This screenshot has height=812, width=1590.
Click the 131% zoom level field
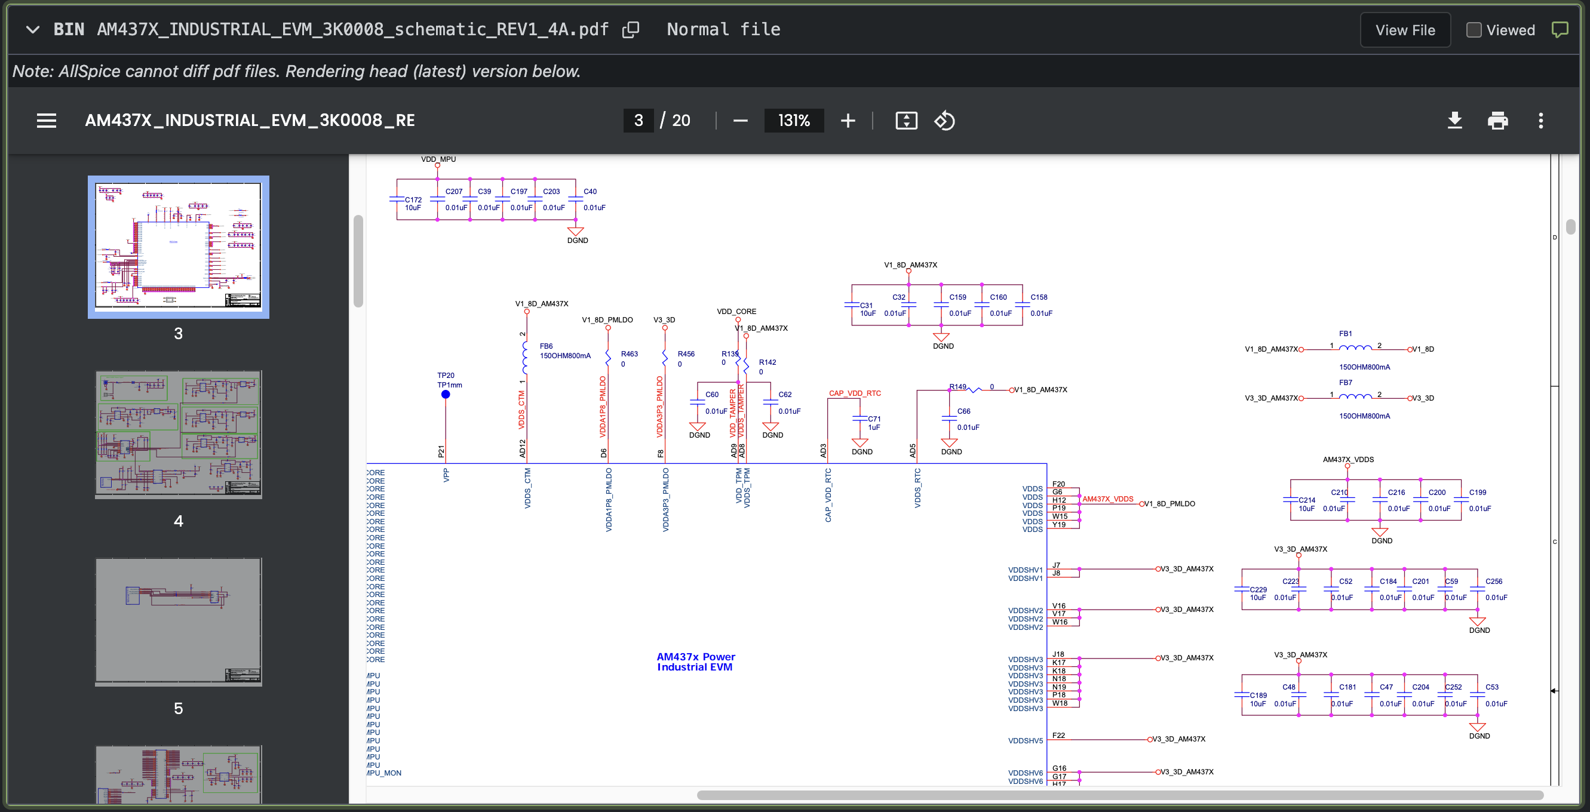tap(793, 121)
